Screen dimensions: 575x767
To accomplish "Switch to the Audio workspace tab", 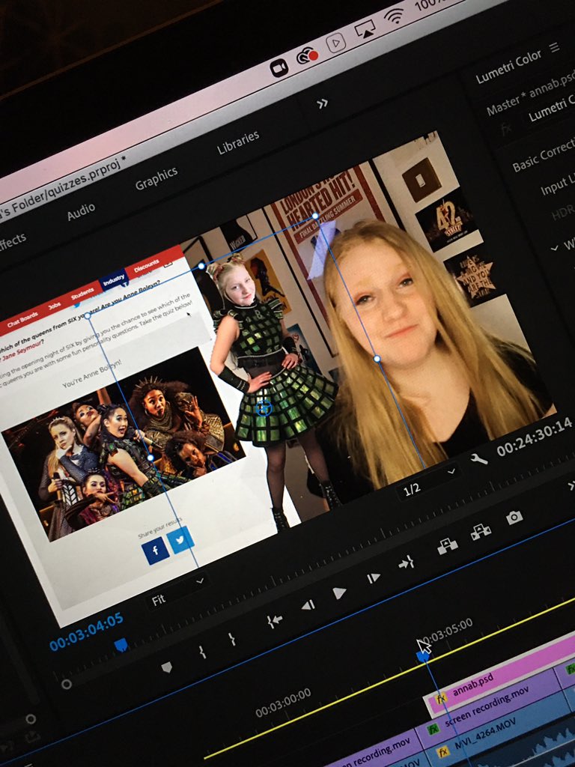I will pyautogui.click(x=81, y=211).
